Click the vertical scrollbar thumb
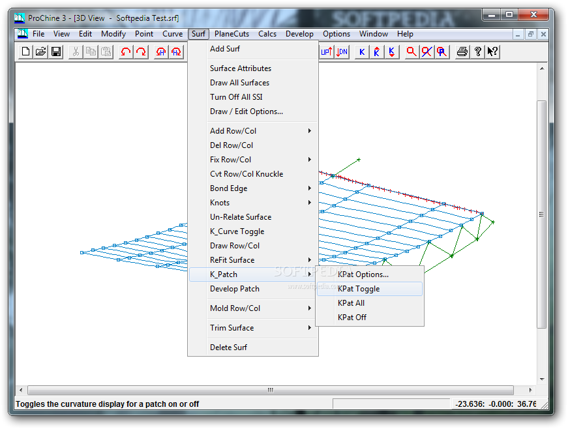Image resolution: width=568 pixels, height=429 pixels. (x=541, y=214)
